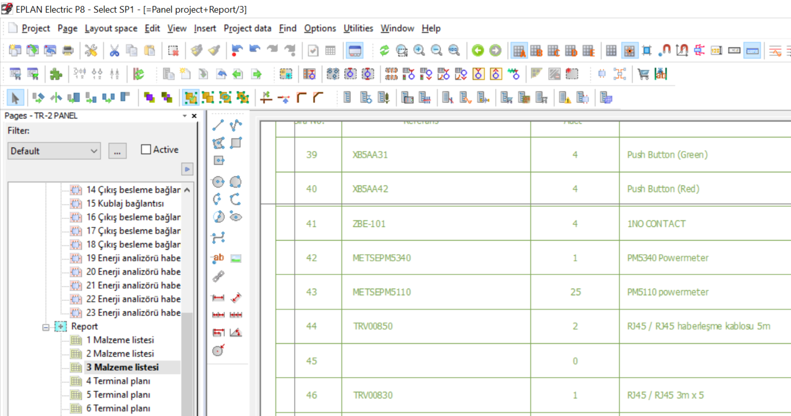Open the Project data menu
This screenshot has height=416, width=791.
click(248, 28)
